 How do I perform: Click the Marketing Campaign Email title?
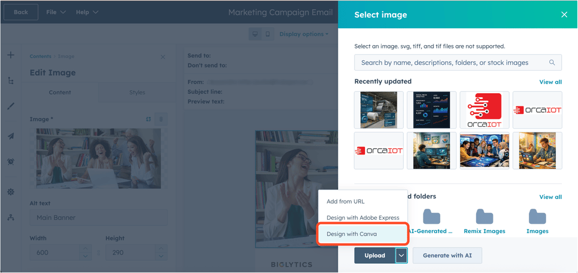(280, 12)
